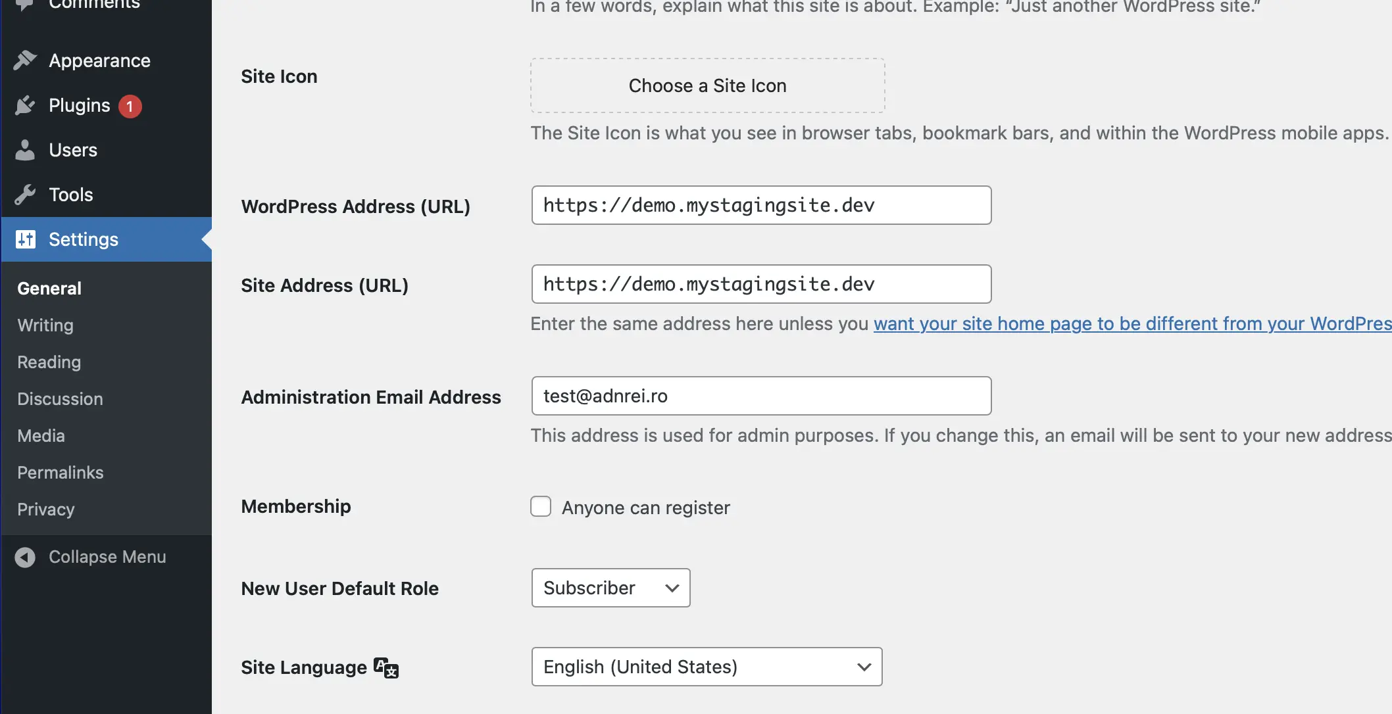Enable the Anyone can register checkbox
This screenshot has height=714, width=1392.
coord(541,507)
